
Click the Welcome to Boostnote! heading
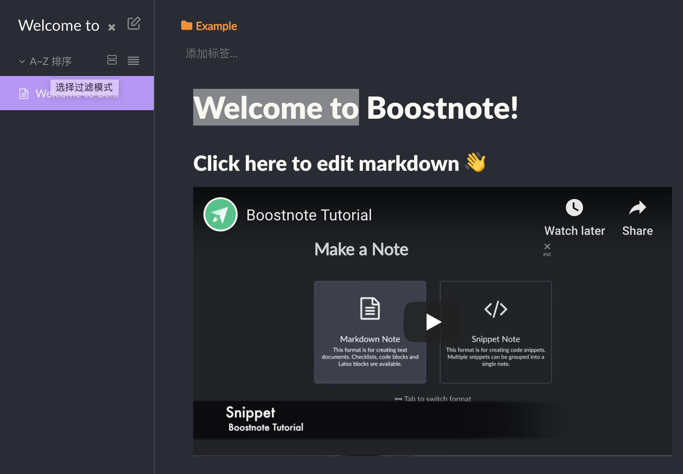(x=356, y=108)
